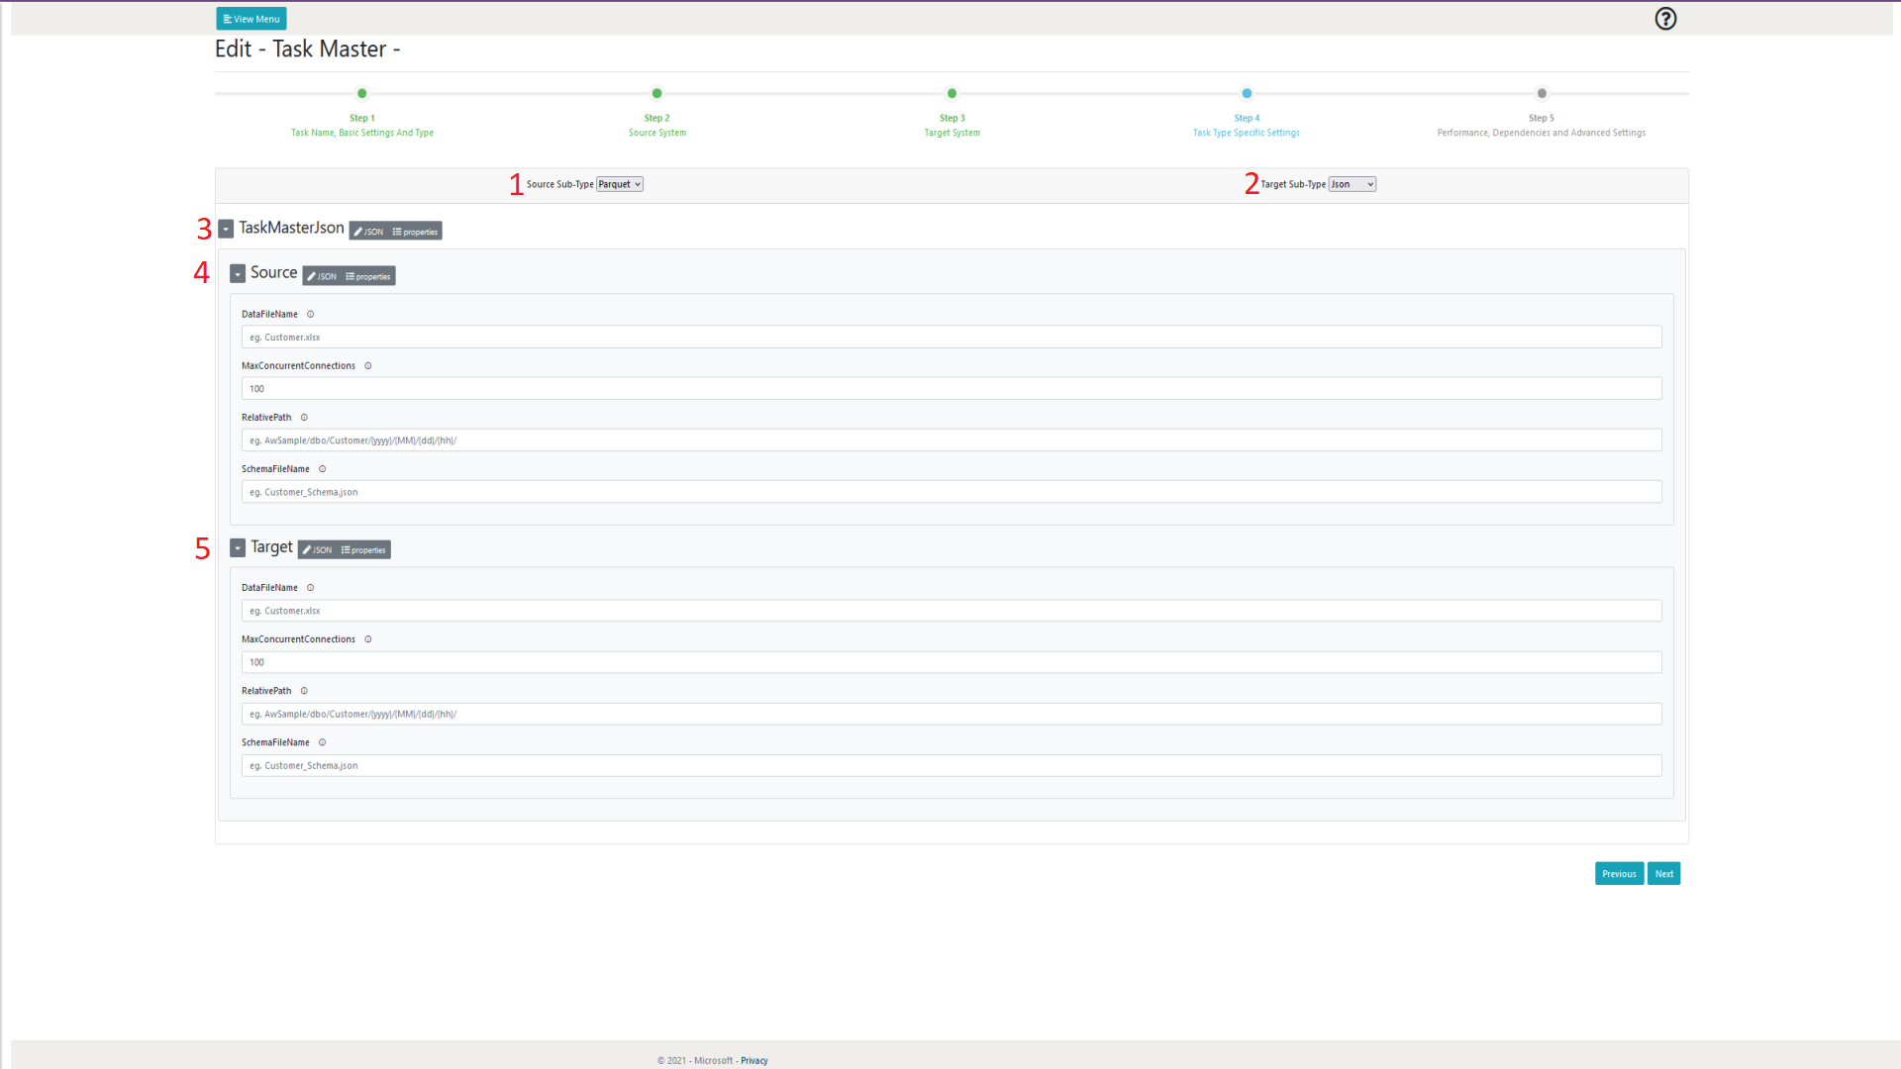Open the View Menu button
This screenshot has width=1901, height=1069.
251,19
